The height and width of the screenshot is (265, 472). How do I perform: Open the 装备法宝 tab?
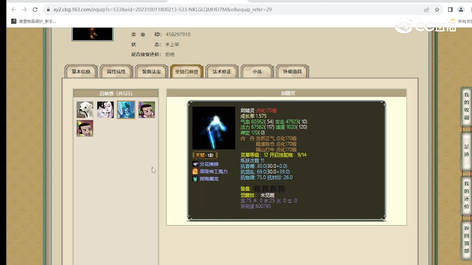pyautogui.click(x=152, y=72)
